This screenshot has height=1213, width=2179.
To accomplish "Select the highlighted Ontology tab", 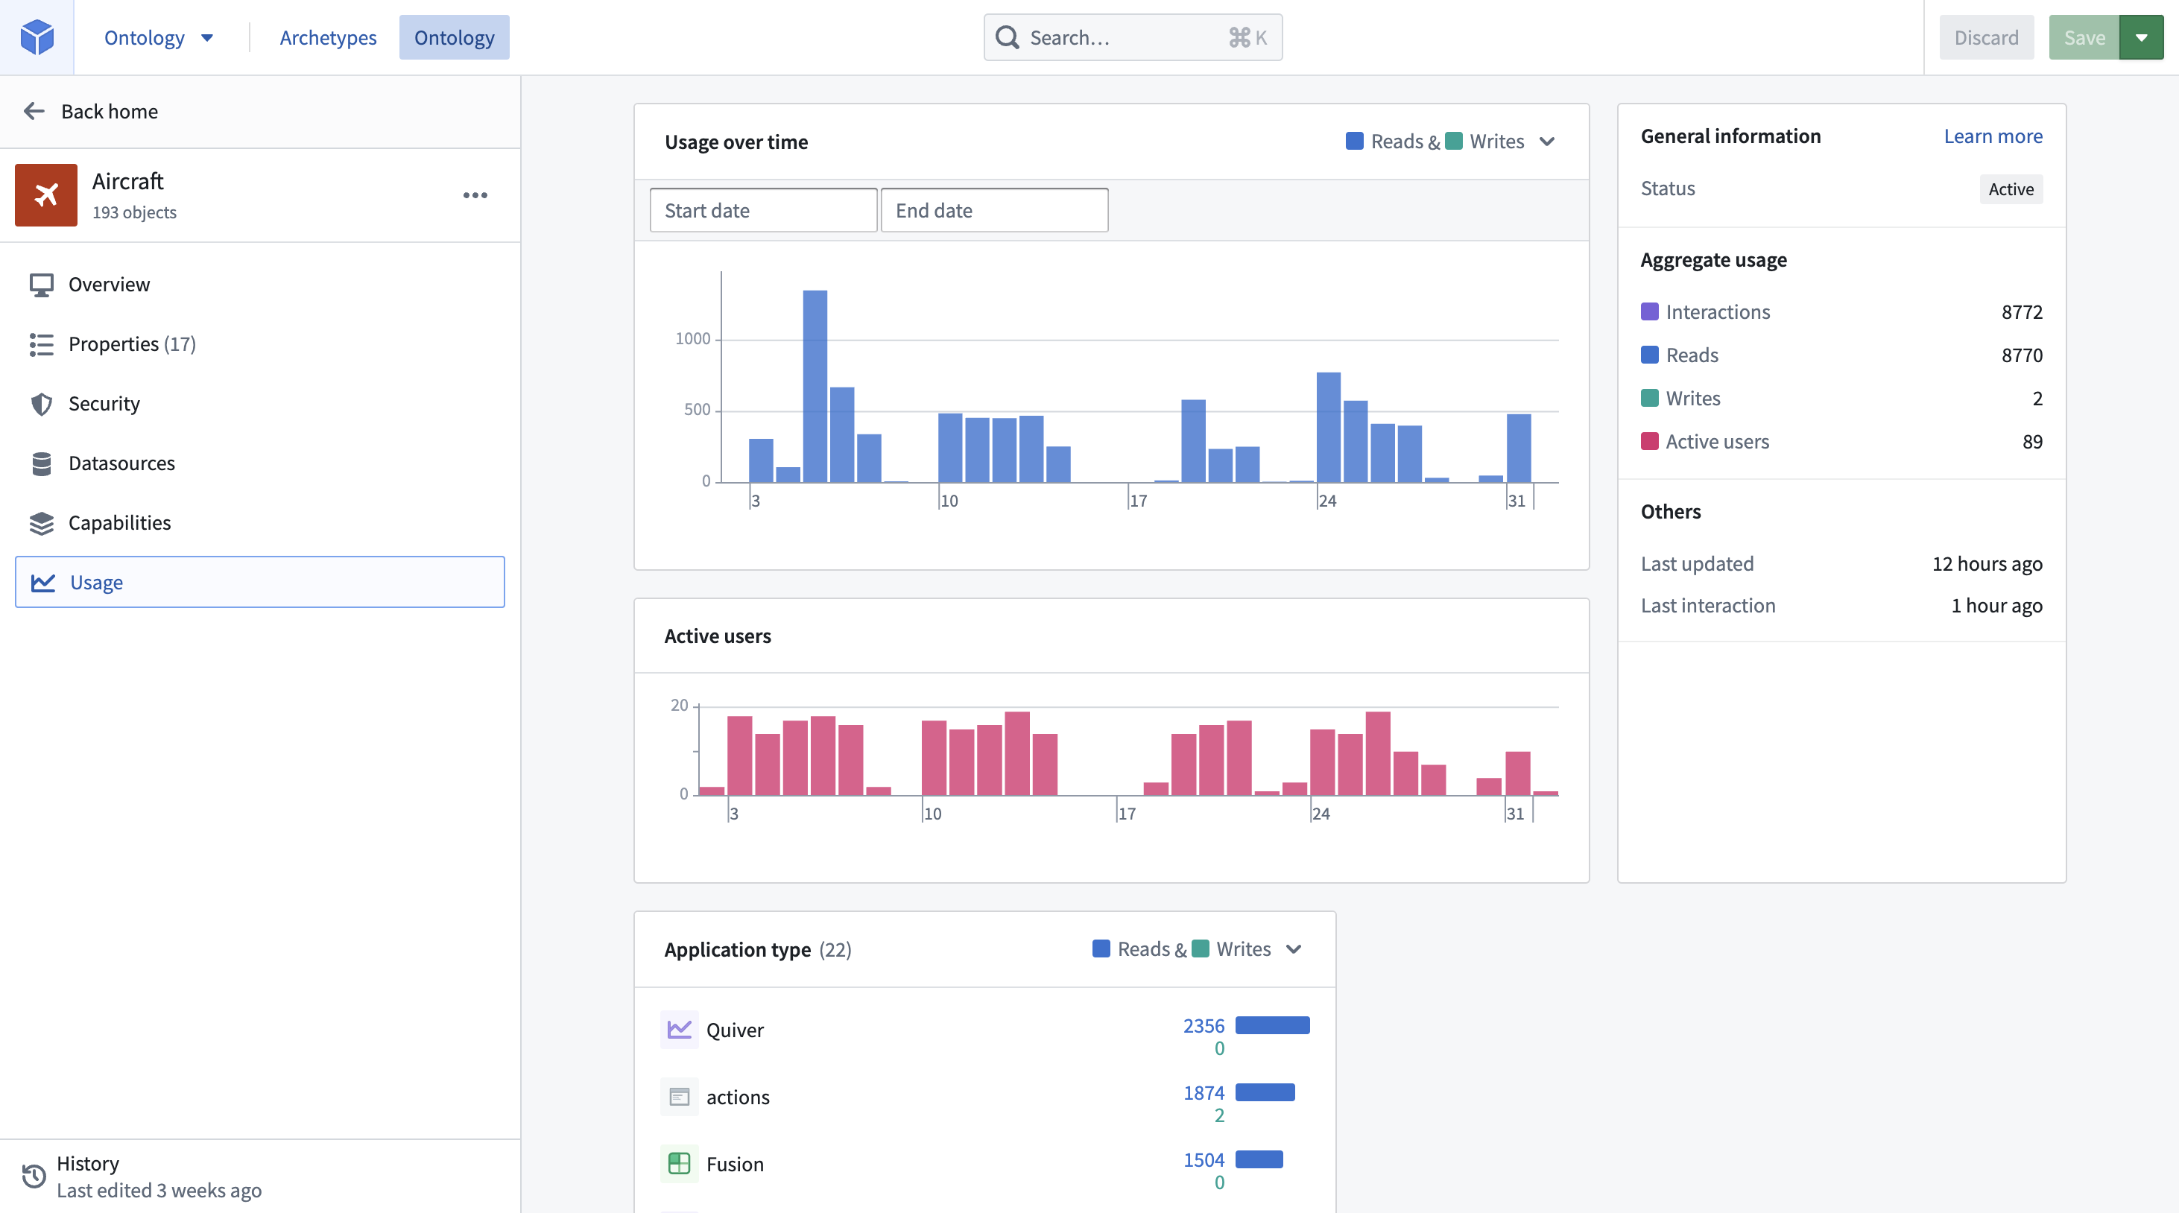I will click(x=455, y=37).
